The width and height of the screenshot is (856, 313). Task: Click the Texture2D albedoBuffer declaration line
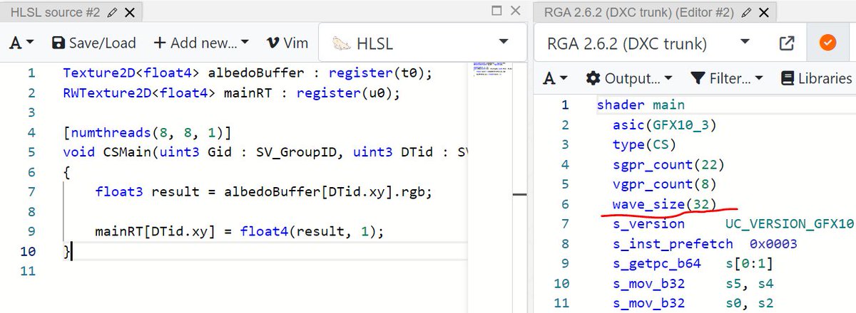(248, 73)
